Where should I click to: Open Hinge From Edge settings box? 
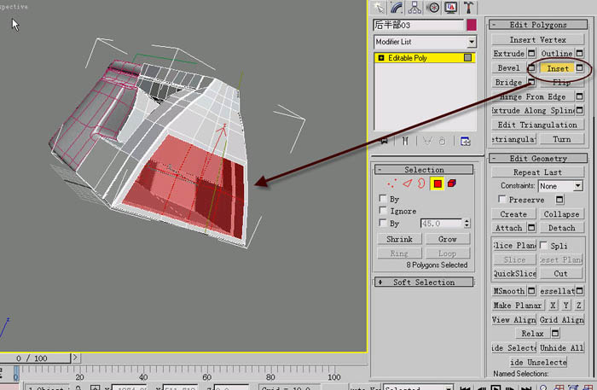click(579, 96)
